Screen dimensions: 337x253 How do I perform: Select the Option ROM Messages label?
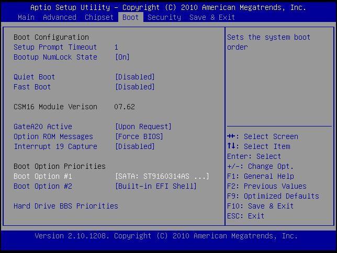pos(53,136)
